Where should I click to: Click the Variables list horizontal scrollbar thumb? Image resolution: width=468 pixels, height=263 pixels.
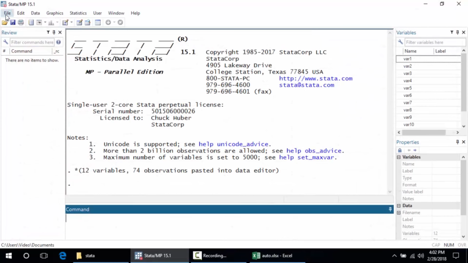coord(424,132)
